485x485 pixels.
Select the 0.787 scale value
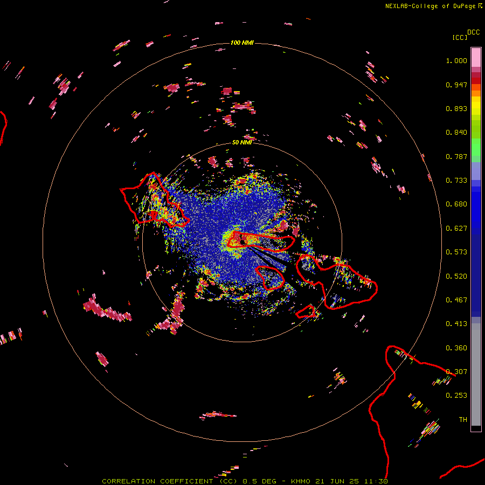pyautogui.click(x=456, y=156)
